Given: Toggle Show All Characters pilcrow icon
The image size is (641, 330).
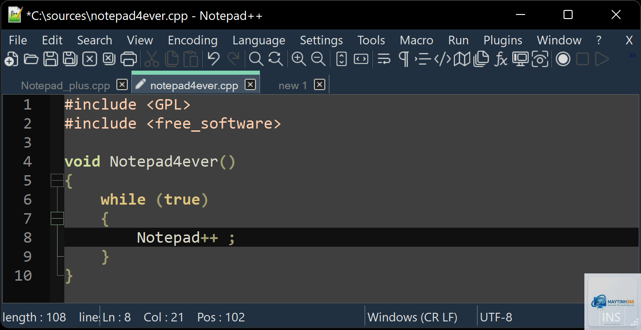Looking at the screenshot, I should tap(403, 59).
